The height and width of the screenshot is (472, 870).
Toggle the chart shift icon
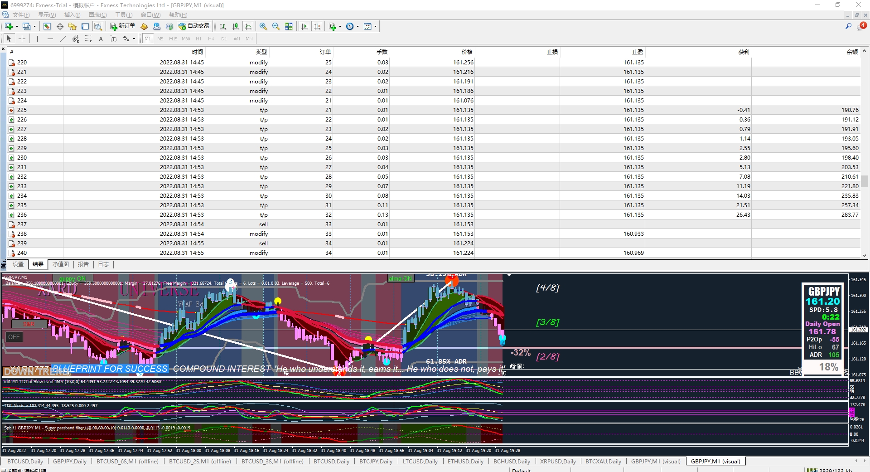[x=317, y=26]
